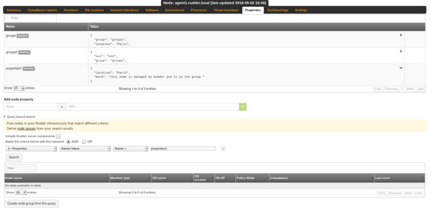This screenshot has height=211, width=431.
Task: Expand the groups2 property value
Action: pos(401,51)
